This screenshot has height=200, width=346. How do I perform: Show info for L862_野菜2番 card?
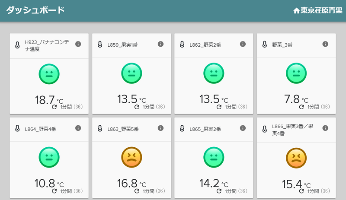point(243,44)
